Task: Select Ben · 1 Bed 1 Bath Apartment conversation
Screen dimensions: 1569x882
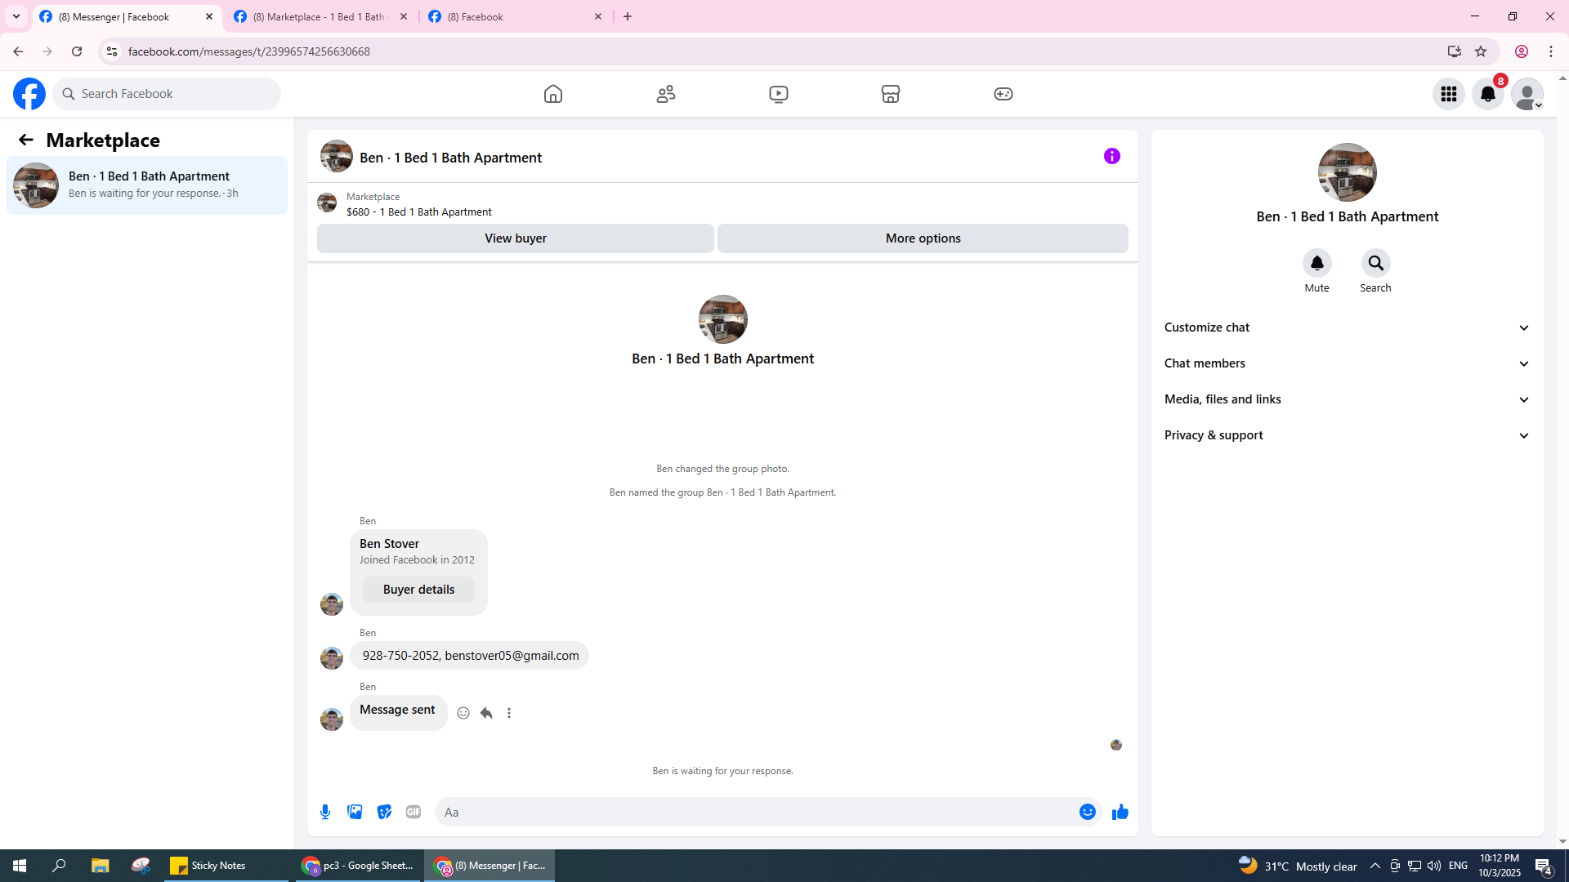Action: (x=147, y=185)
